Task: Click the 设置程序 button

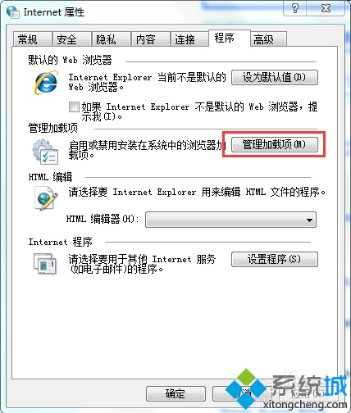Action: pos(275,259)
